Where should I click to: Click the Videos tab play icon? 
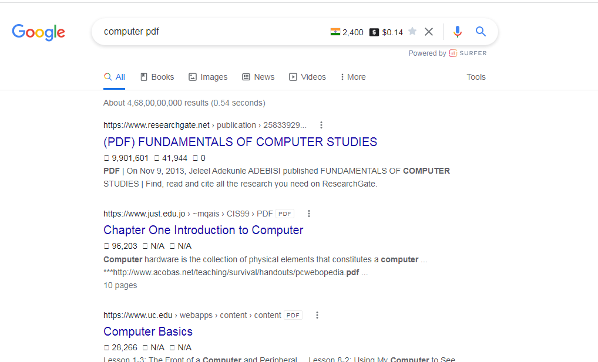[293, 77]
